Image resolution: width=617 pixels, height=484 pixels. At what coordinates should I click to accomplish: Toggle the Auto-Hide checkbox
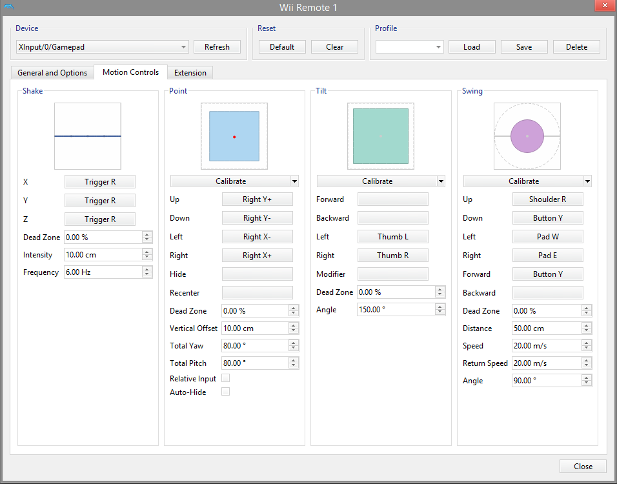click(x=225, y=392)
